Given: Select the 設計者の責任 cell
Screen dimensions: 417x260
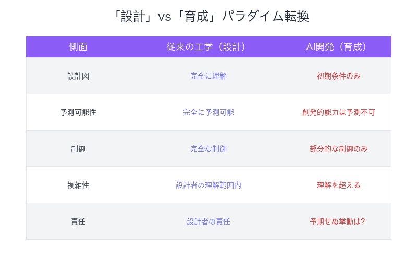Looking at the screenshot, I should coord(208,222).
